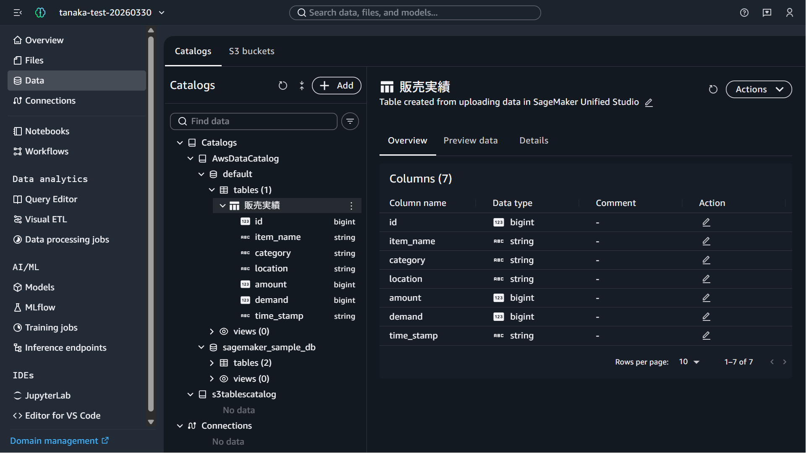The width and height of the screenshot is (806, 453).
Task: Open the user profile icon
Action: point(790,13)
